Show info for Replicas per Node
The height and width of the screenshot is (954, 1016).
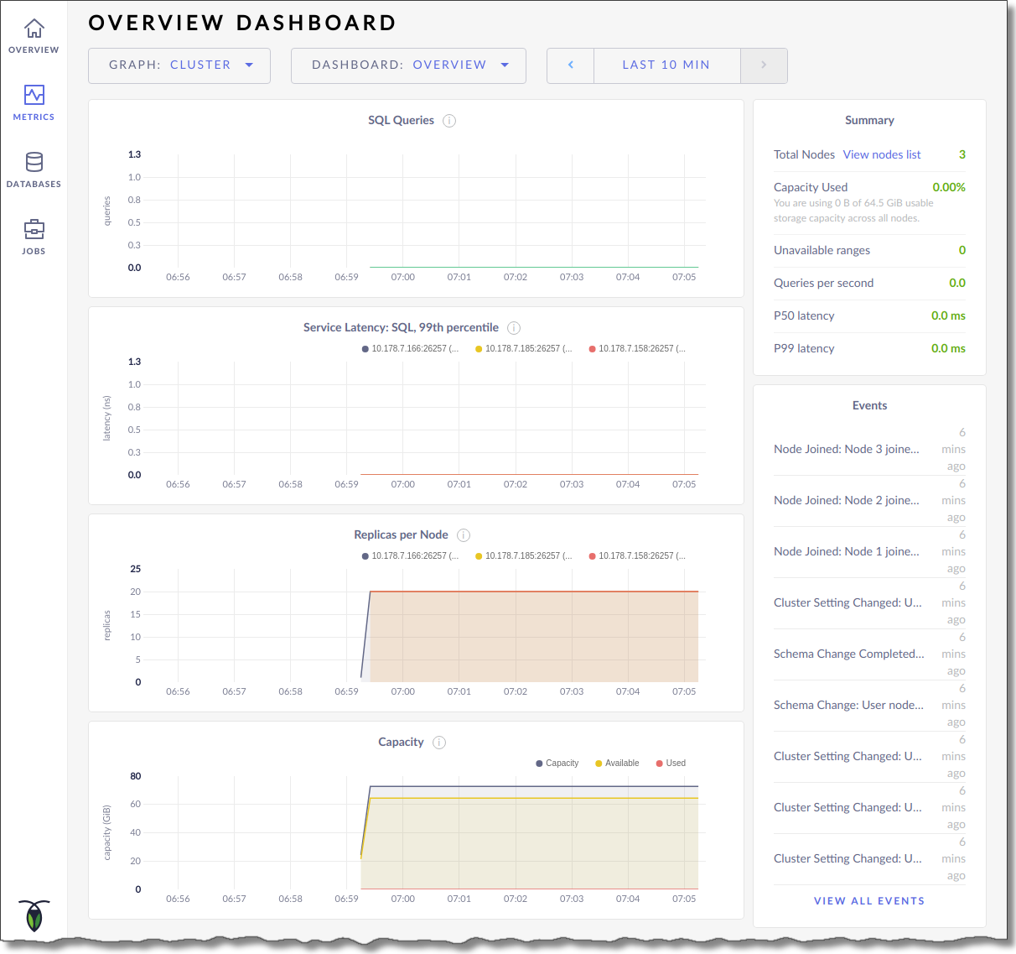coord(464,535)
